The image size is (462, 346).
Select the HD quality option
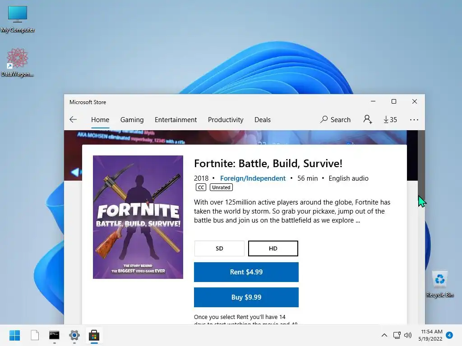pos(273,248)
